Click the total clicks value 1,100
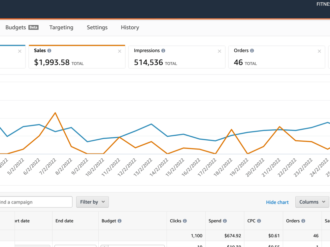The width and height of the screenshot is (330, 247). point(197,236)
